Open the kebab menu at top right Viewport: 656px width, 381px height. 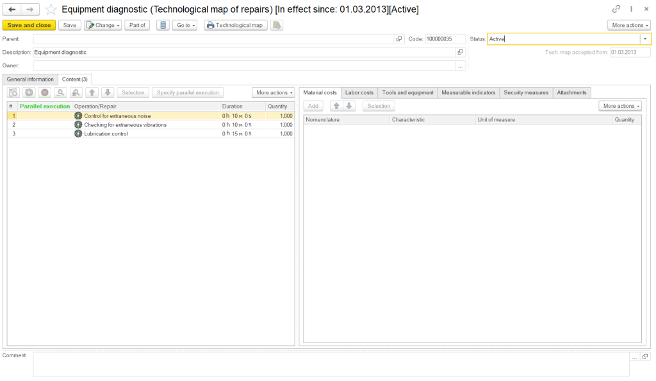pyautogui.click(x=632, y=9)
